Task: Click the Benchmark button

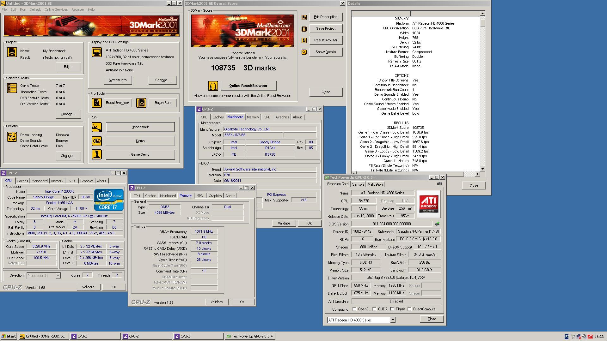Action: [x=140, y=127]
